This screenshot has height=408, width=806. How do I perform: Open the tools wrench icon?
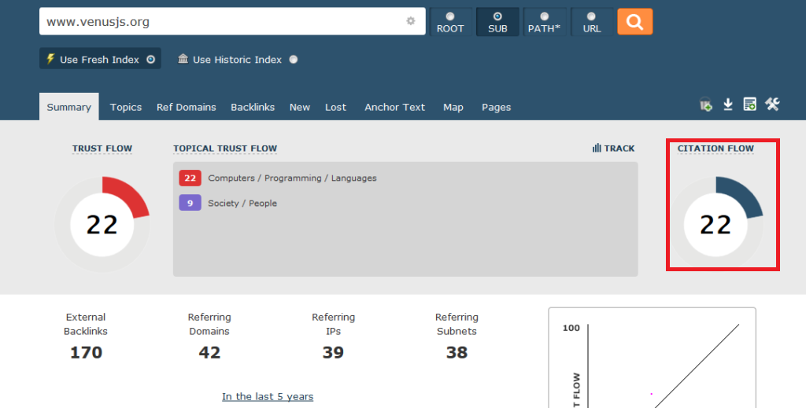(772, 105)
